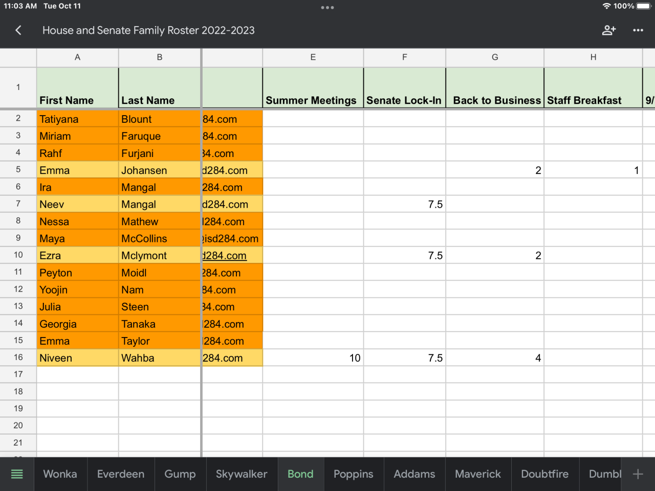Screen dimensions: 655x491
Task: Add a new sheet with the plus icon
Action: click(x=638, y=474)
